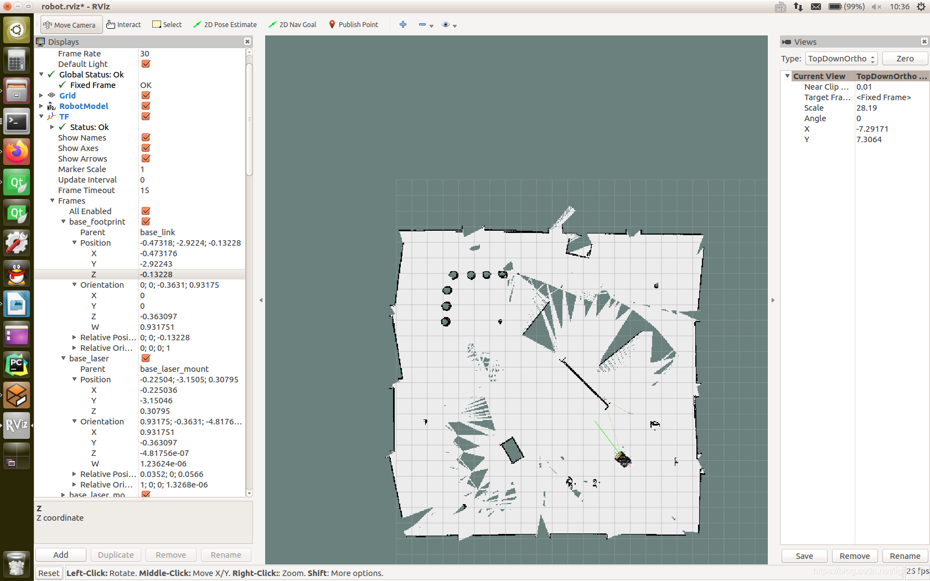Toggle the Show Names checkbox
Image resolution: width=930 pixels, height=581 pixels.
point(146,138)
